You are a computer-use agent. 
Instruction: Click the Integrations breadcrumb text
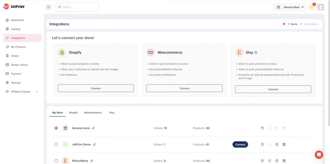[x=311, y=24]
